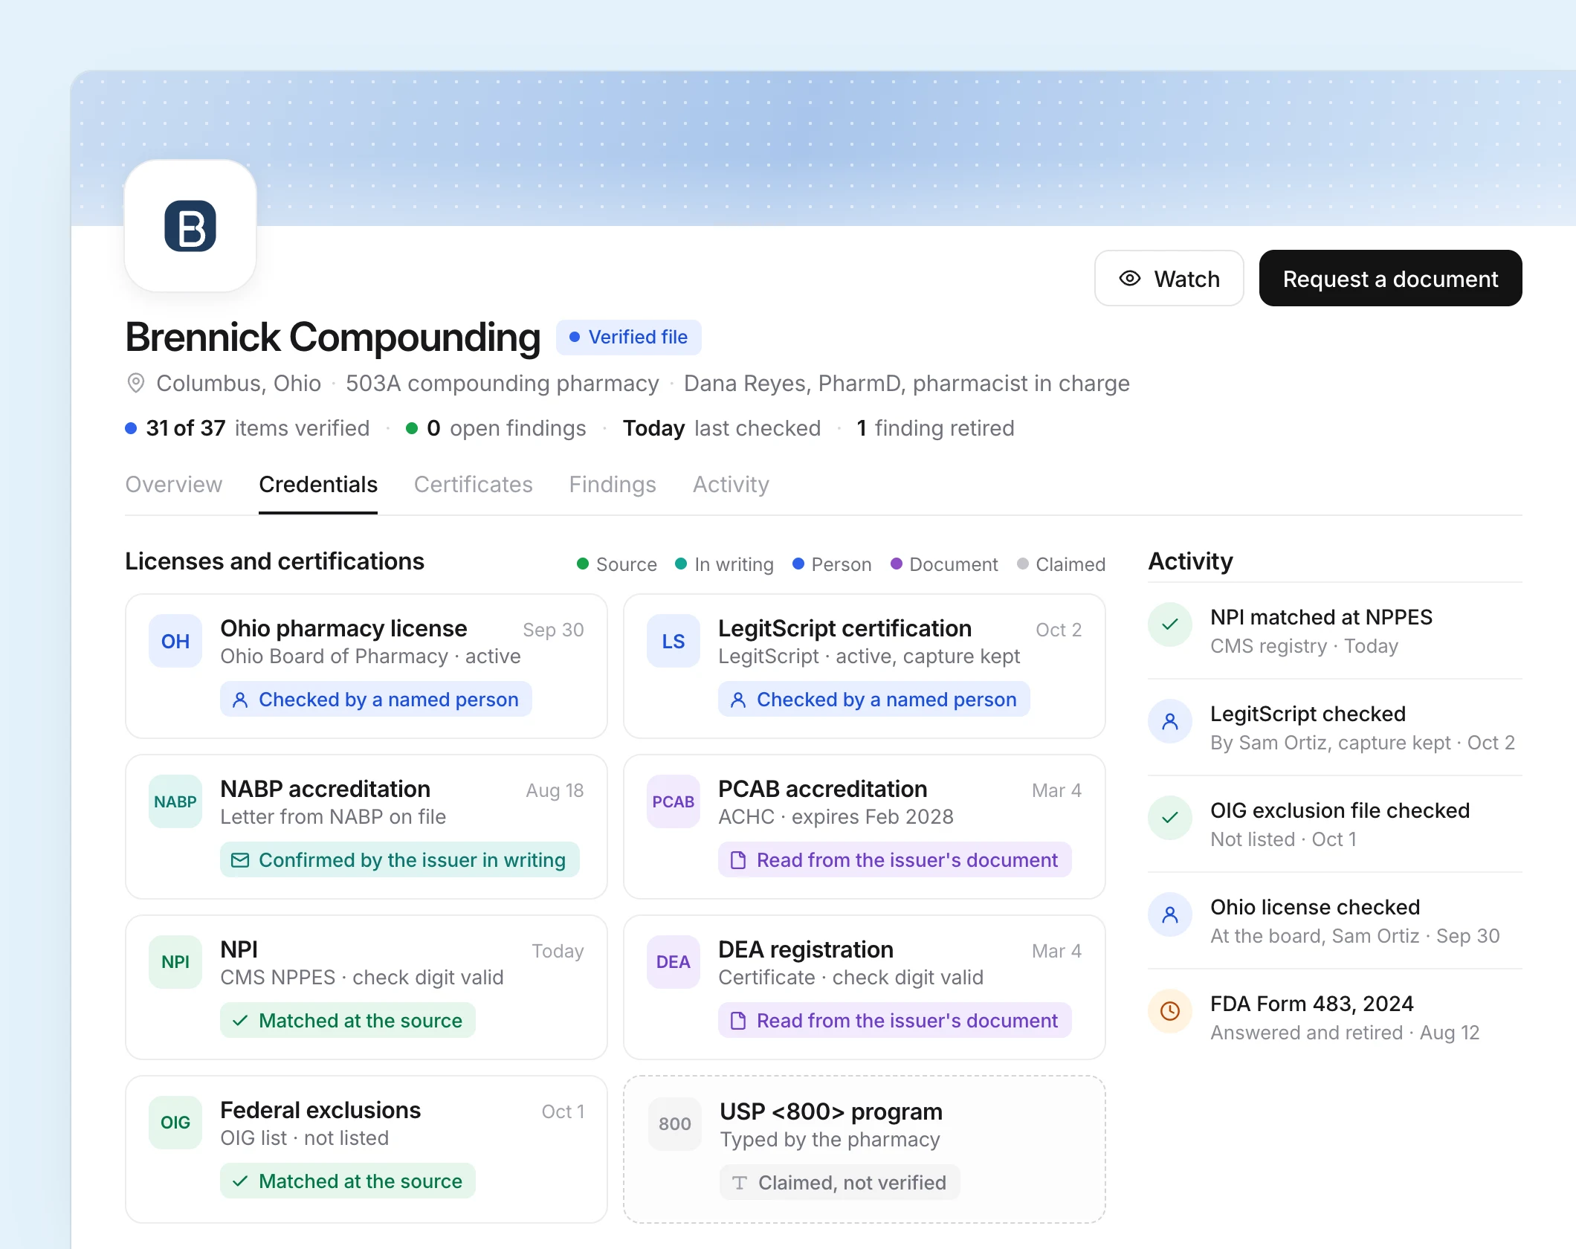The height and width of the screenshot is (1249, 1576).
Task: Click the green Source legend dot
Action: click(x=583, y=564)
